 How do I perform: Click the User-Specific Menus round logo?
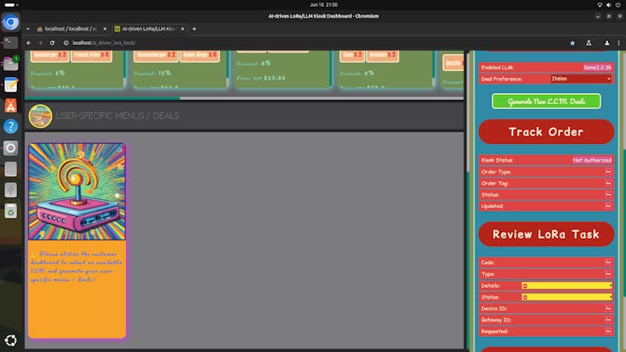click(x=40, y=116)
